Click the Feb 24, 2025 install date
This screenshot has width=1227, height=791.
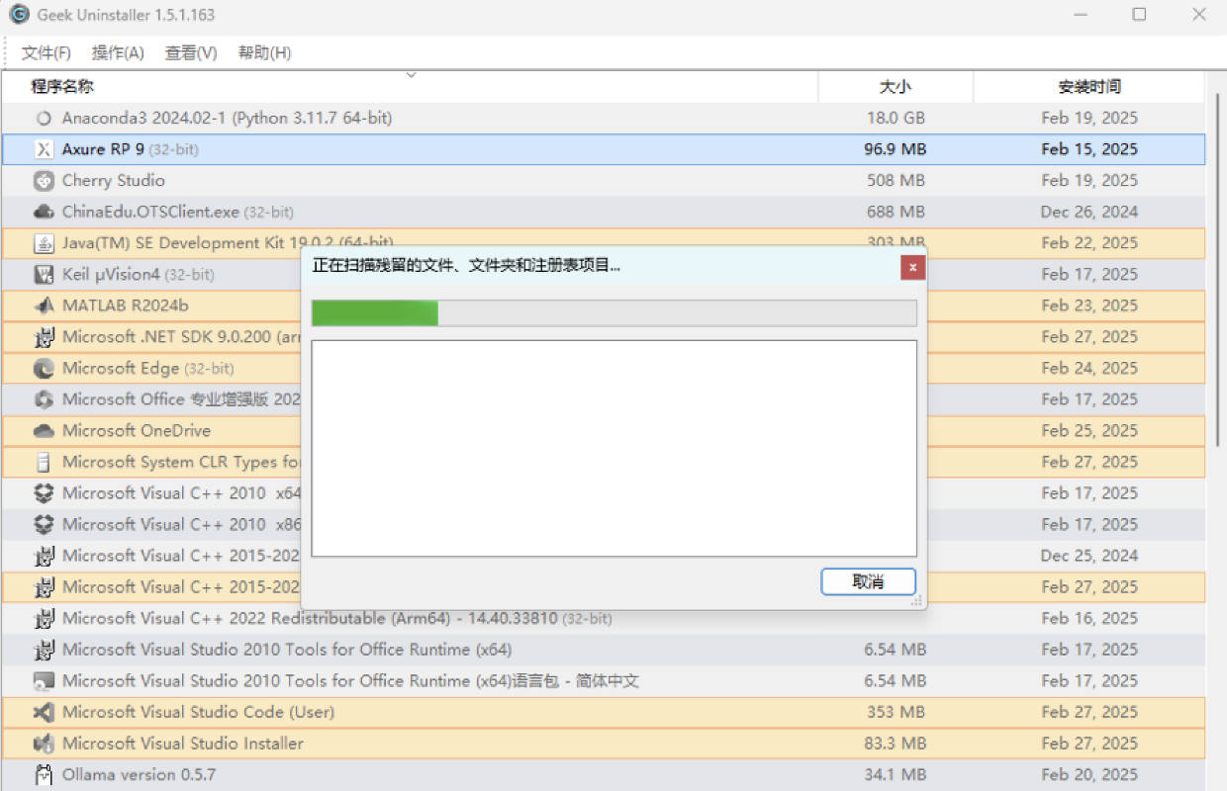(x=1089, y=368)
